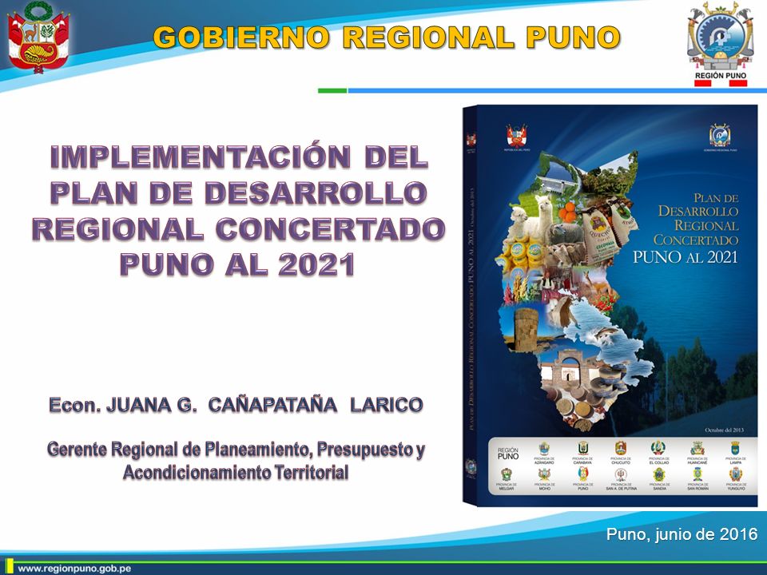
Task: Click the Provincia de San Román crest
Action: tap(697, 474)
